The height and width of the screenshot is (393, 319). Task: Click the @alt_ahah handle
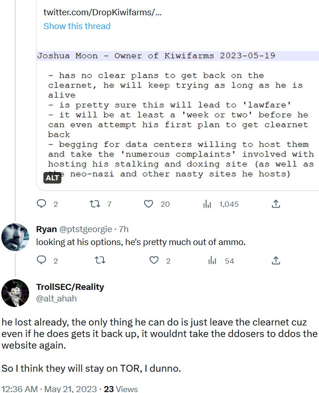56,299
